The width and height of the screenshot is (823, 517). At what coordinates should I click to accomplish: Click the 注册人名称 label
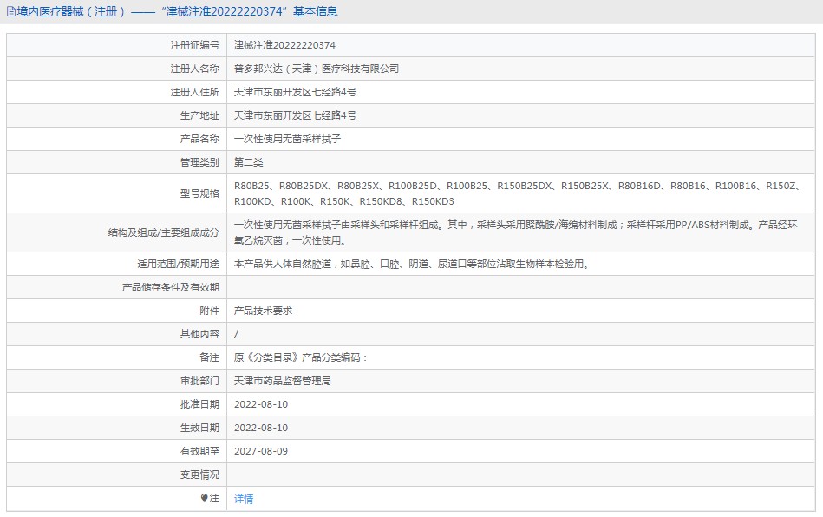(195, 69)
